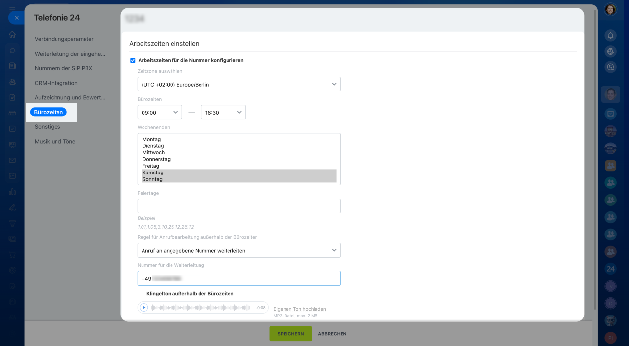Select Samstag in the Wochenenden list
Screen dimensions: 629x346
point(239,173)
